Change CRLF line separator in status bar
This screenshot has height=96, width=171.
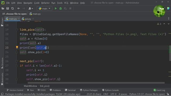(x=106, y=94)
